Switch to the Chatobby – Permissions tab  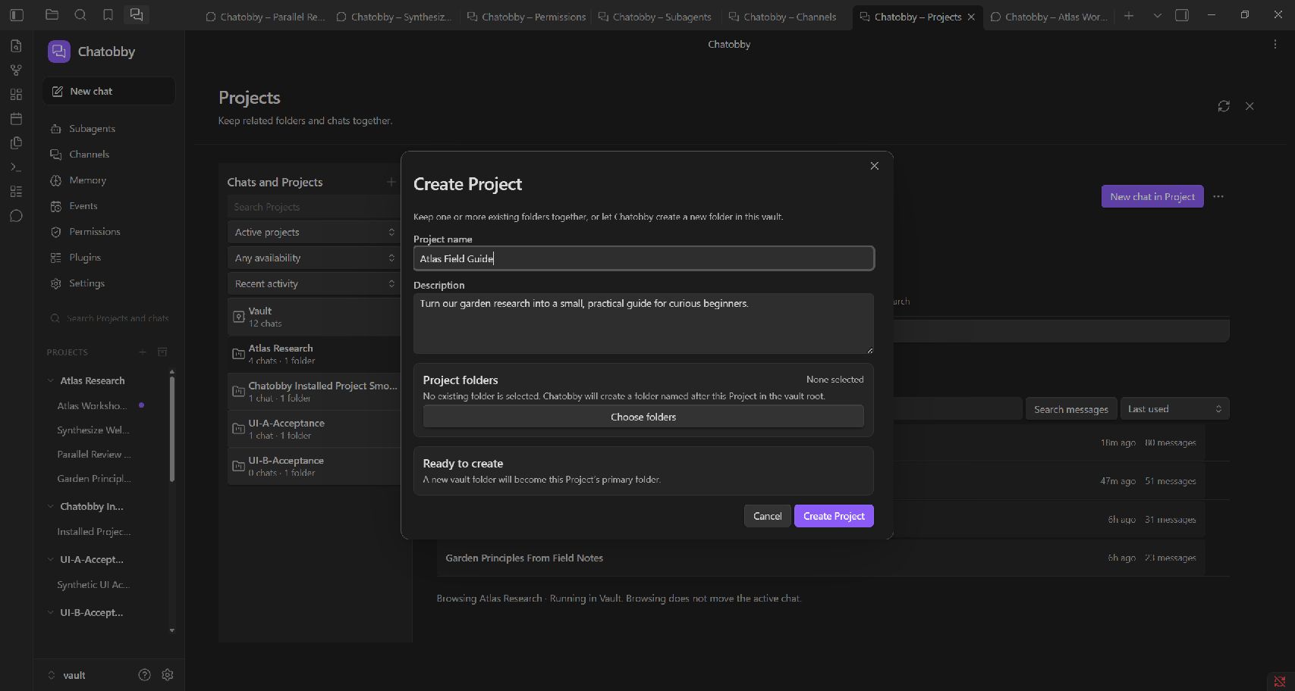point(526,17)
